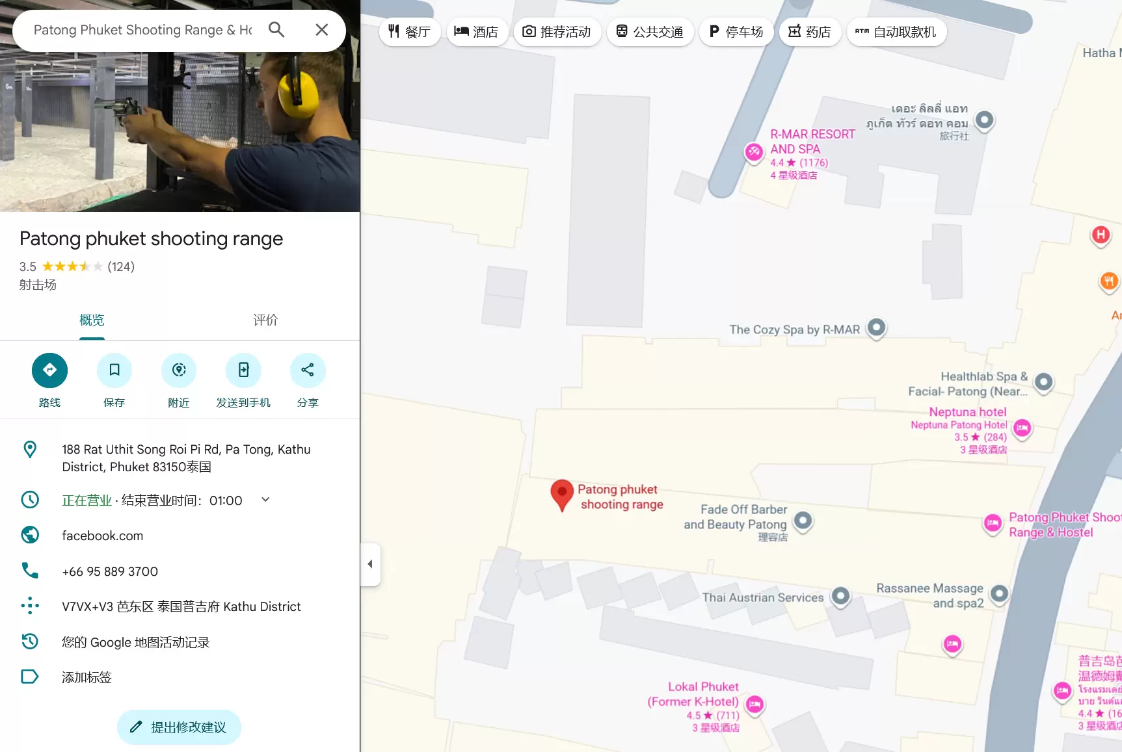This screenshot has width=1122, height=752.
Task: Share the place using the 分享 icon
Action: point(308,370)
